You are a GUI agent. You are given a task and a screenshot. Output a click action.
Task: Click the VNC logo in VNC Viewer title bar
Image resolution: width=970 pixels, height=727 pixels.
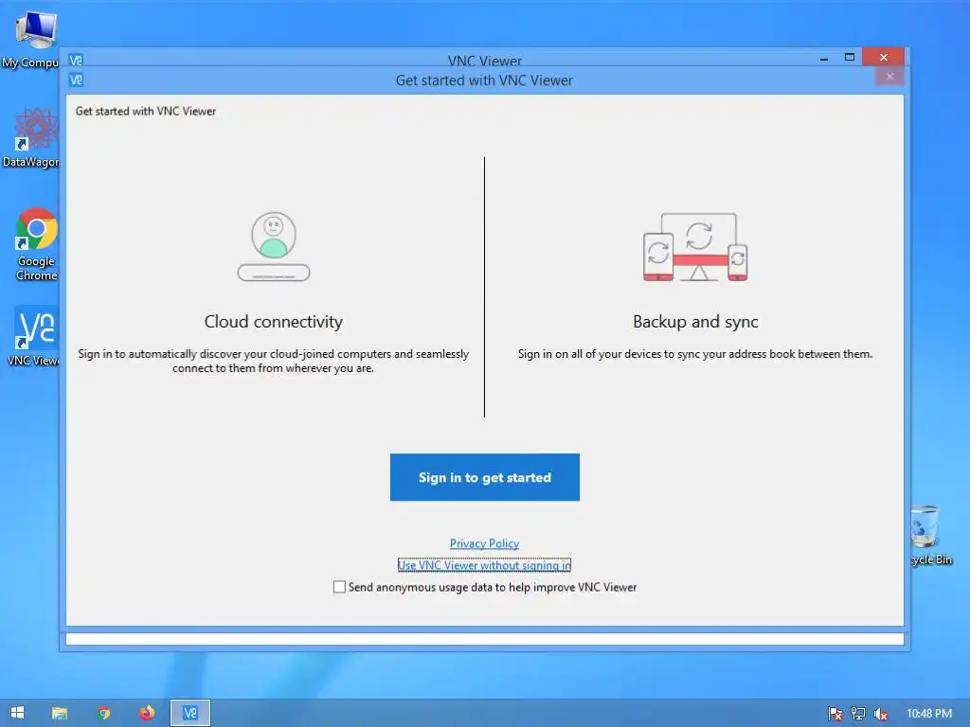[76, 61]
